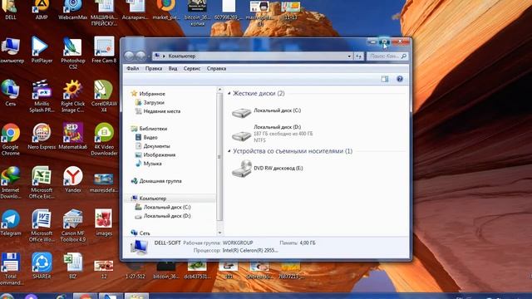Click the refresh button beside address bar
Image resolution: width=532 pixels, height=299 pixels.
pos(358,56)
